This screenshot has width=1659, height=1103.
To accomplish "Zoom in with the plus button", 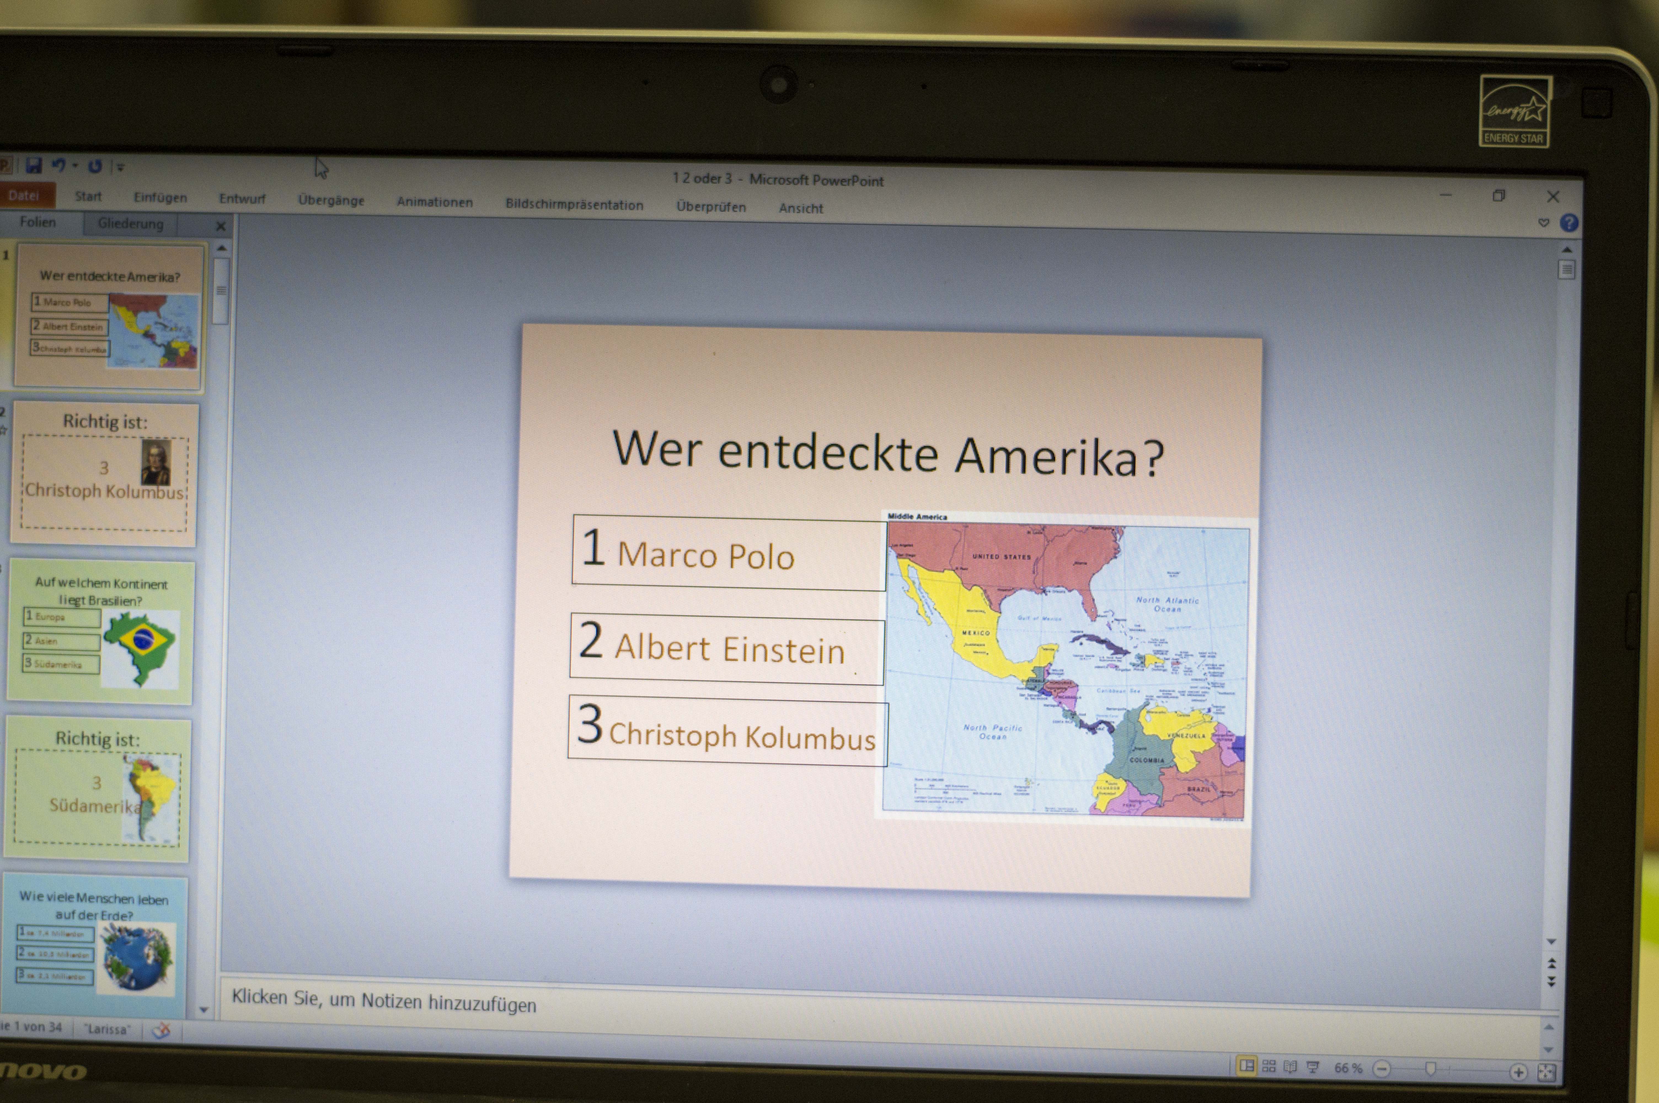I will pos(1518,1072).
